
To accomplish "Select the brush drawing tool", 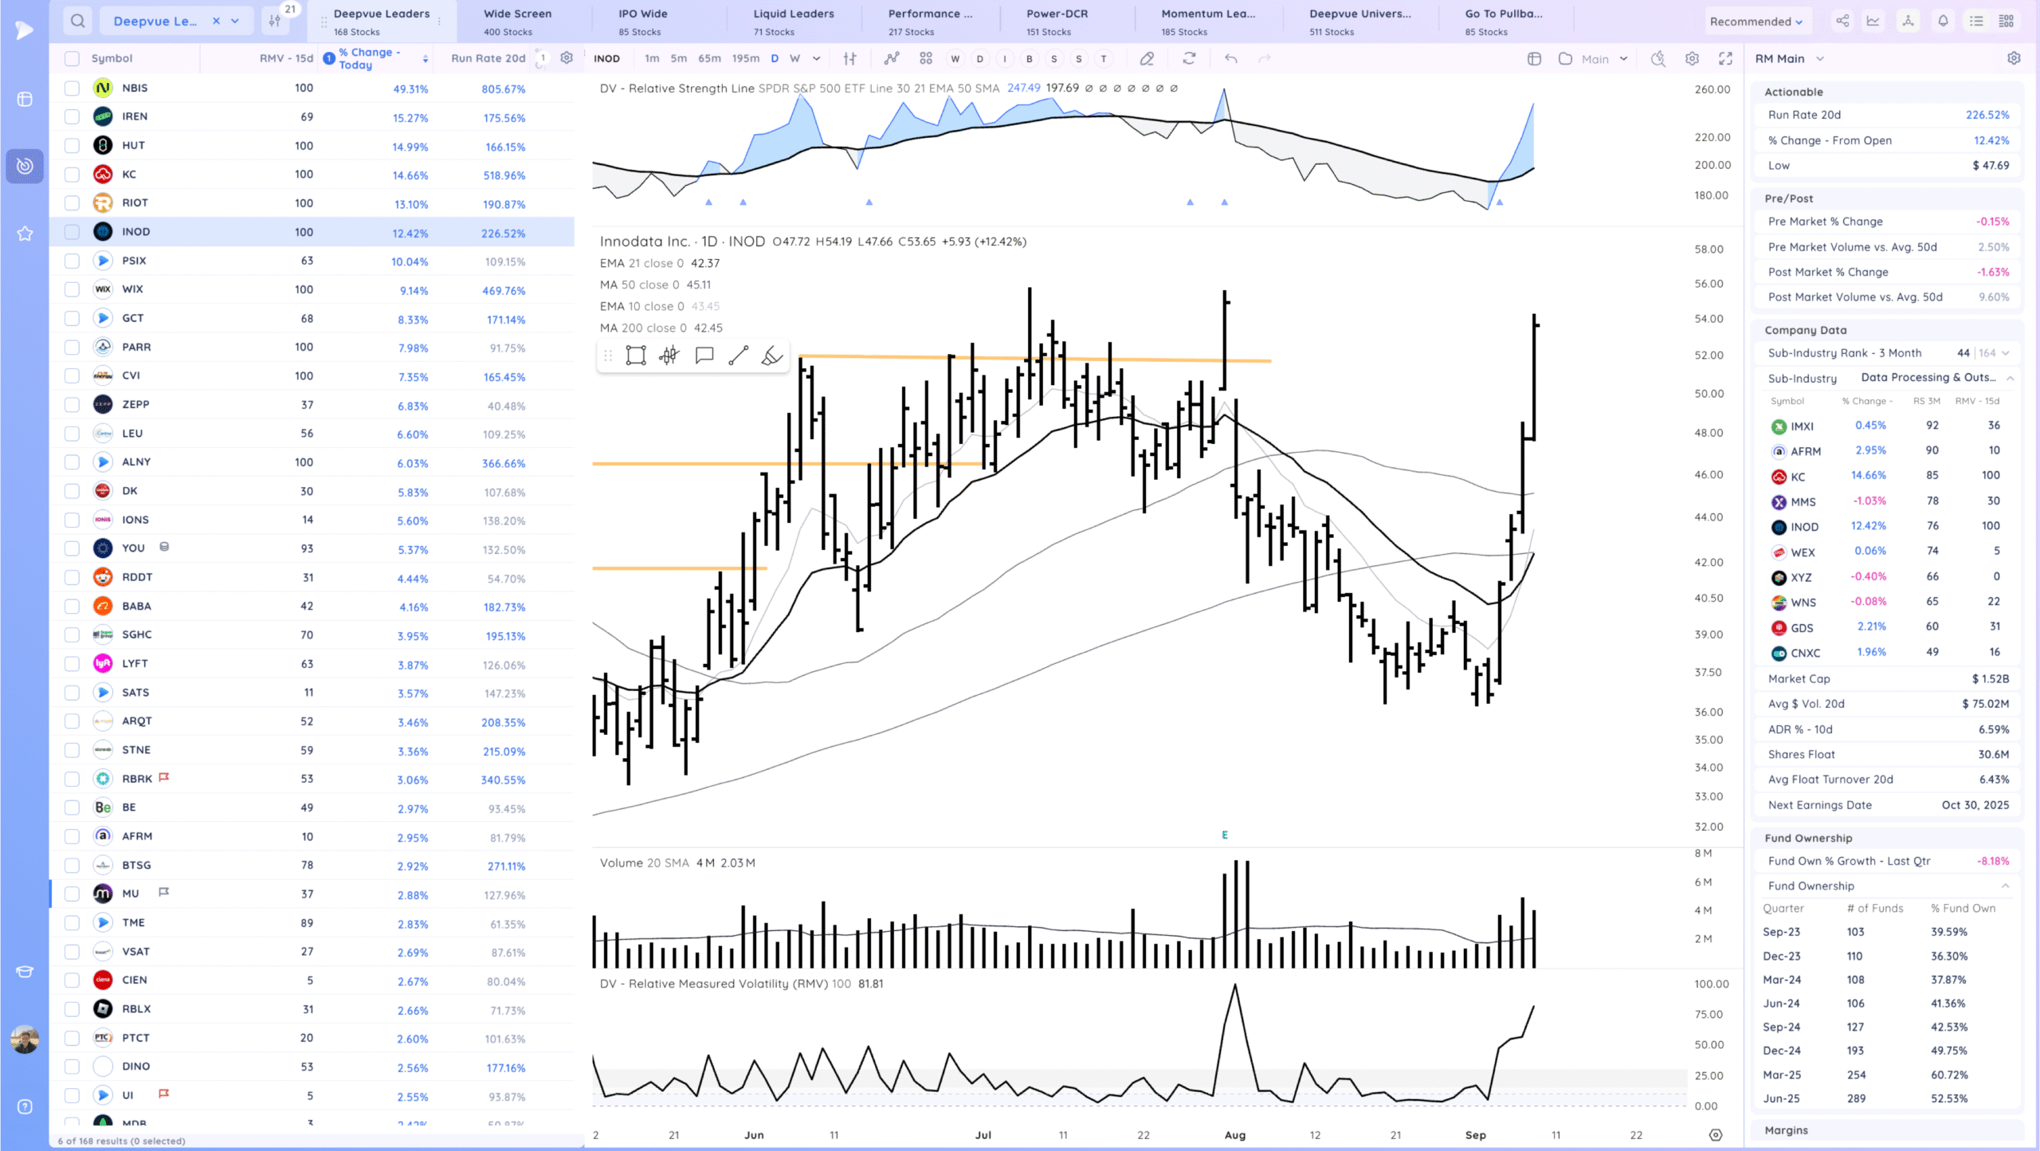I will tap(772, 356).
